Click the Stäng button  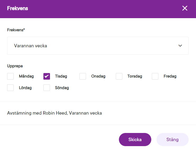(x=172, y=140)
